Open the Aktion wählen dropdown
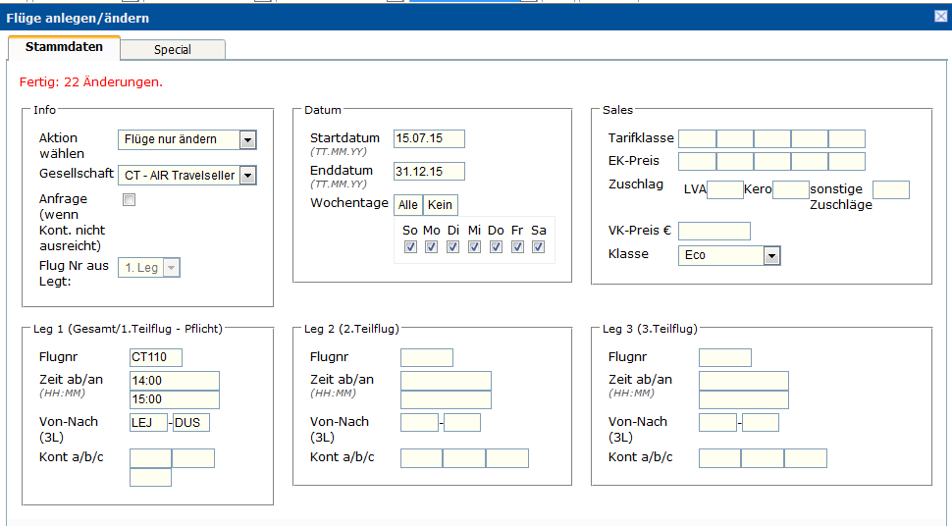The height and width of the screenshot is (526, 952). [247, 139]
